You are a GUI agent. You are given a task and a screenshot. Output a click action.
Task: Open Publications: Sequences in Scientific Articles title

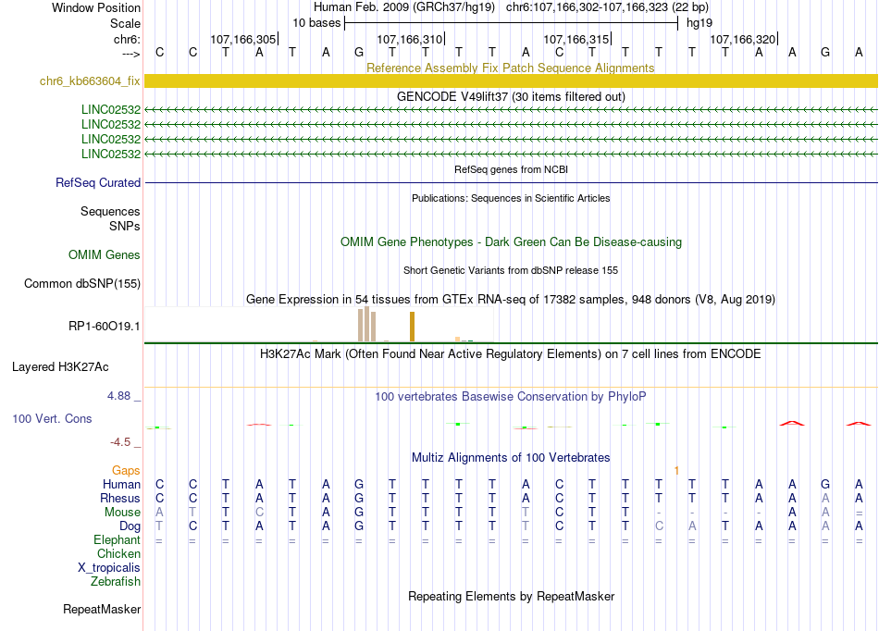pos(511,198)
